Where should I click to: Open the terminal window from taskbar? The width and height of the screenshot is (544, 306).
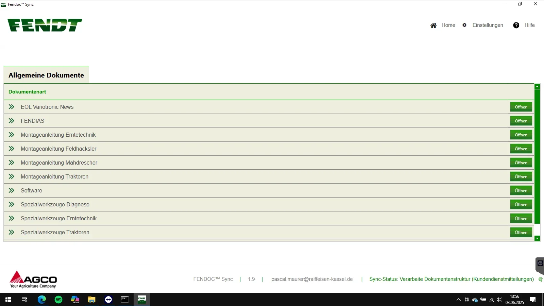point(125,300)
